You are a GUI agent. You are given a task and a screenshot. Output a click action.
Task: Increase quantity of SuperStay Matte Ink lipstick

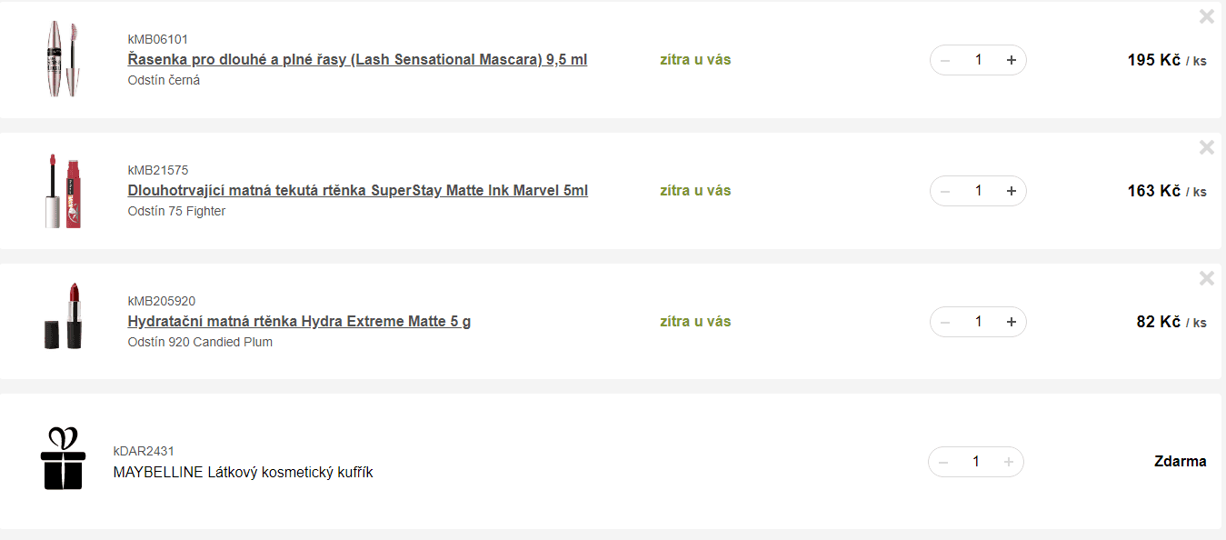[x=1011, y=191]
